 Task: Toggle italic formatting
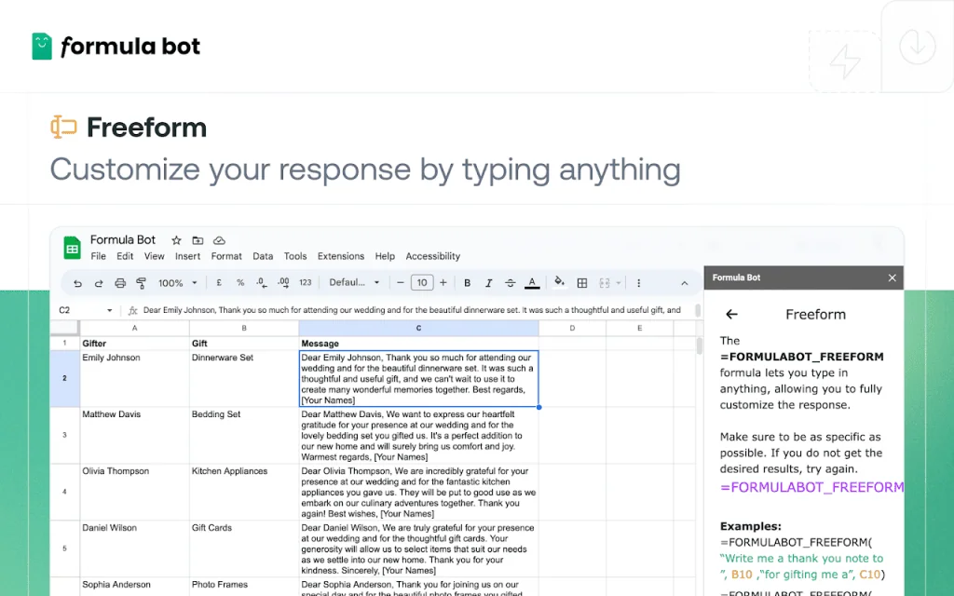click(488, 283)
